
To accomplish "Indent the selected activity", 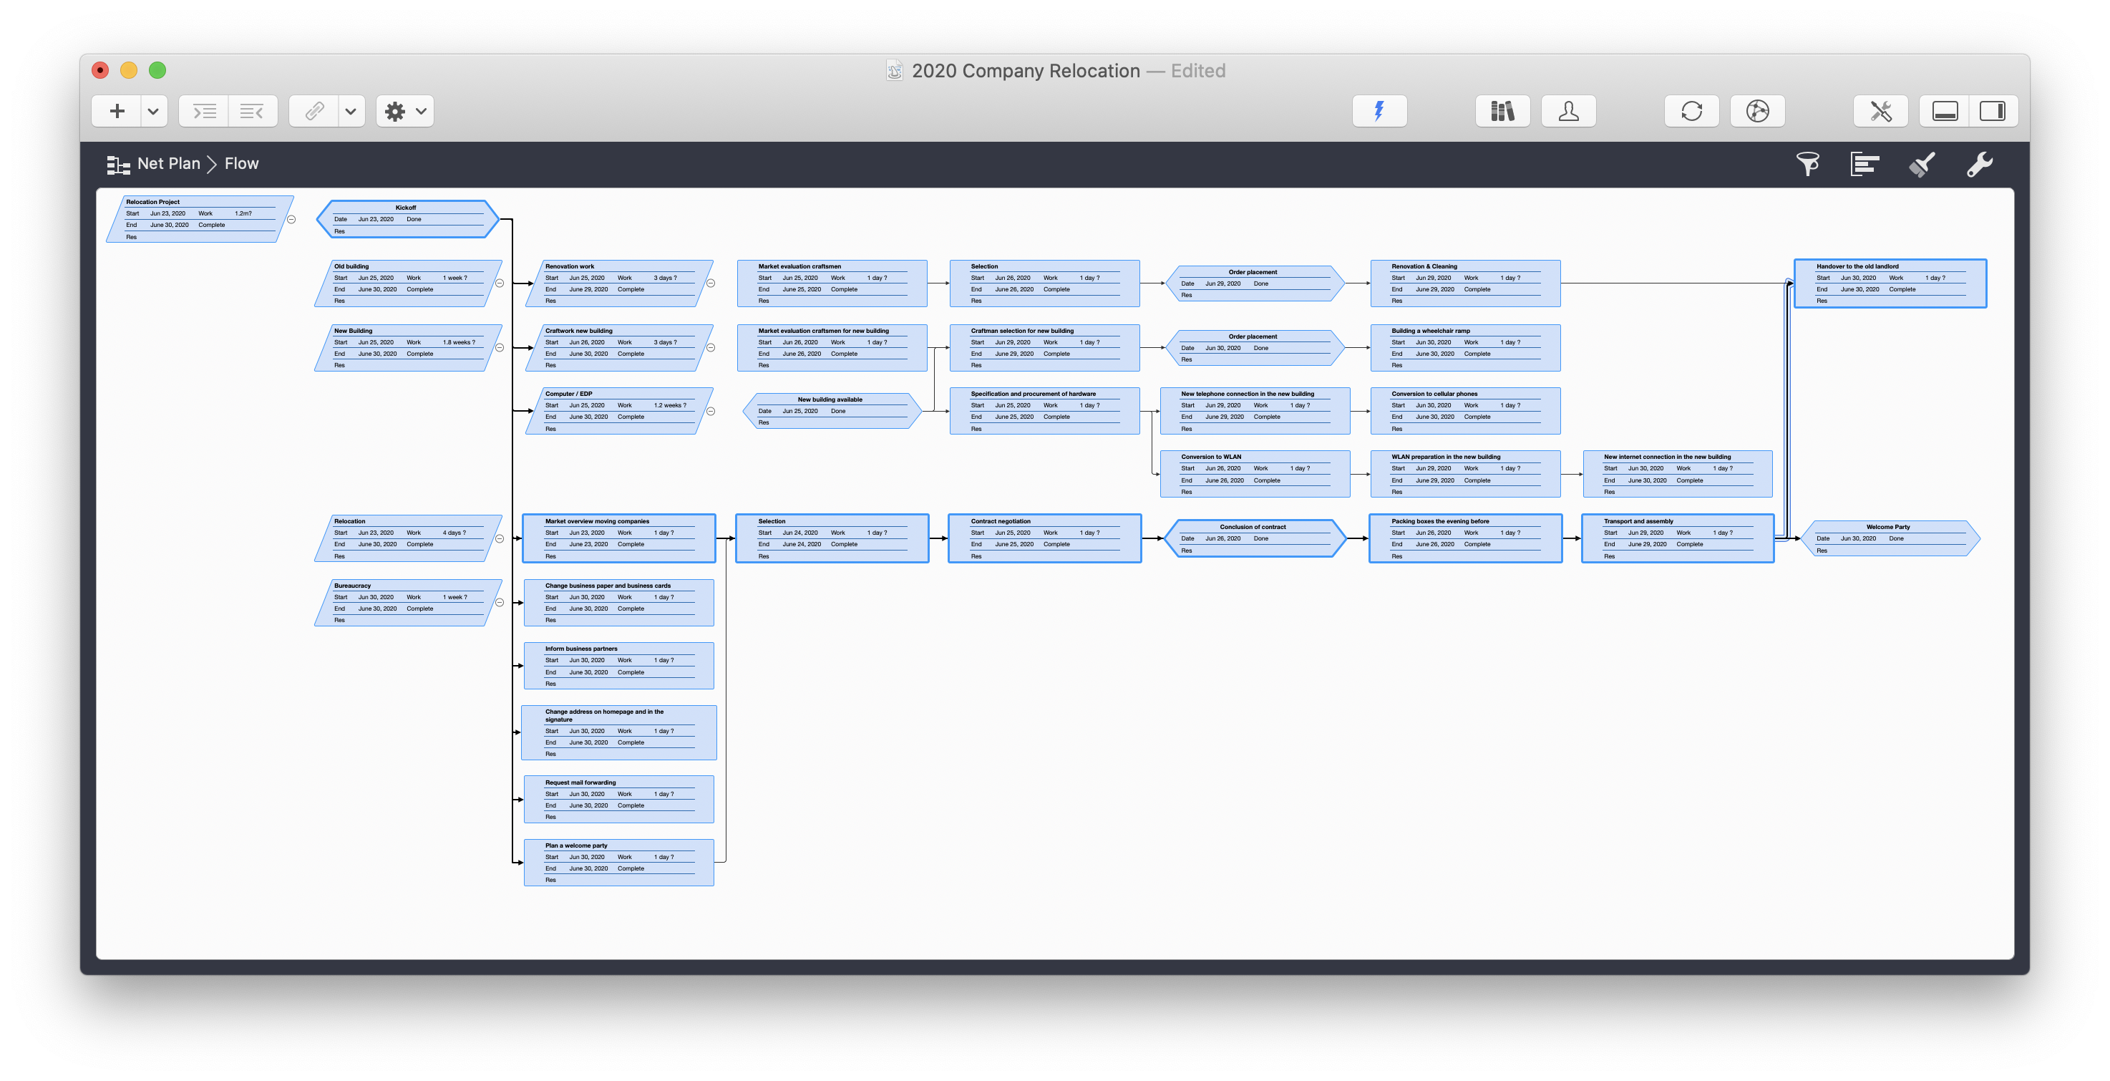I will click(204, 112).
